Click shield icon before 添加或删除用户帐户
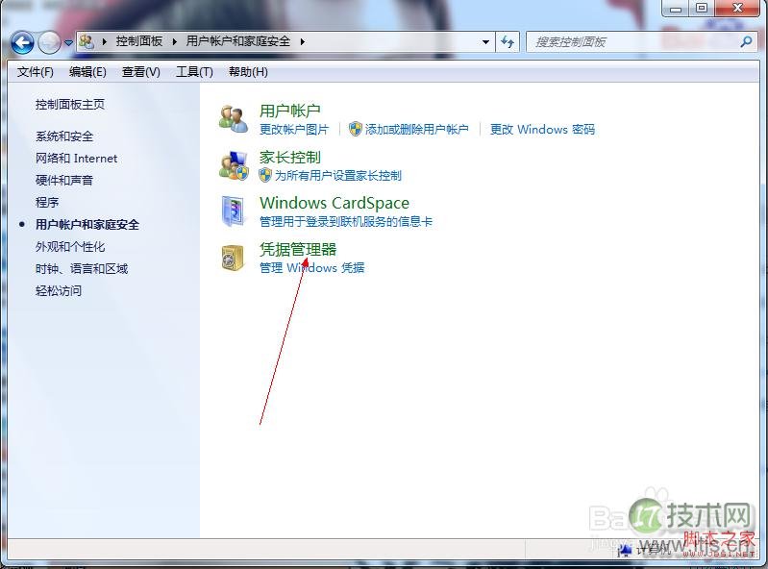Viewport: 768px width, 569px height. click(x=355, y=129)
